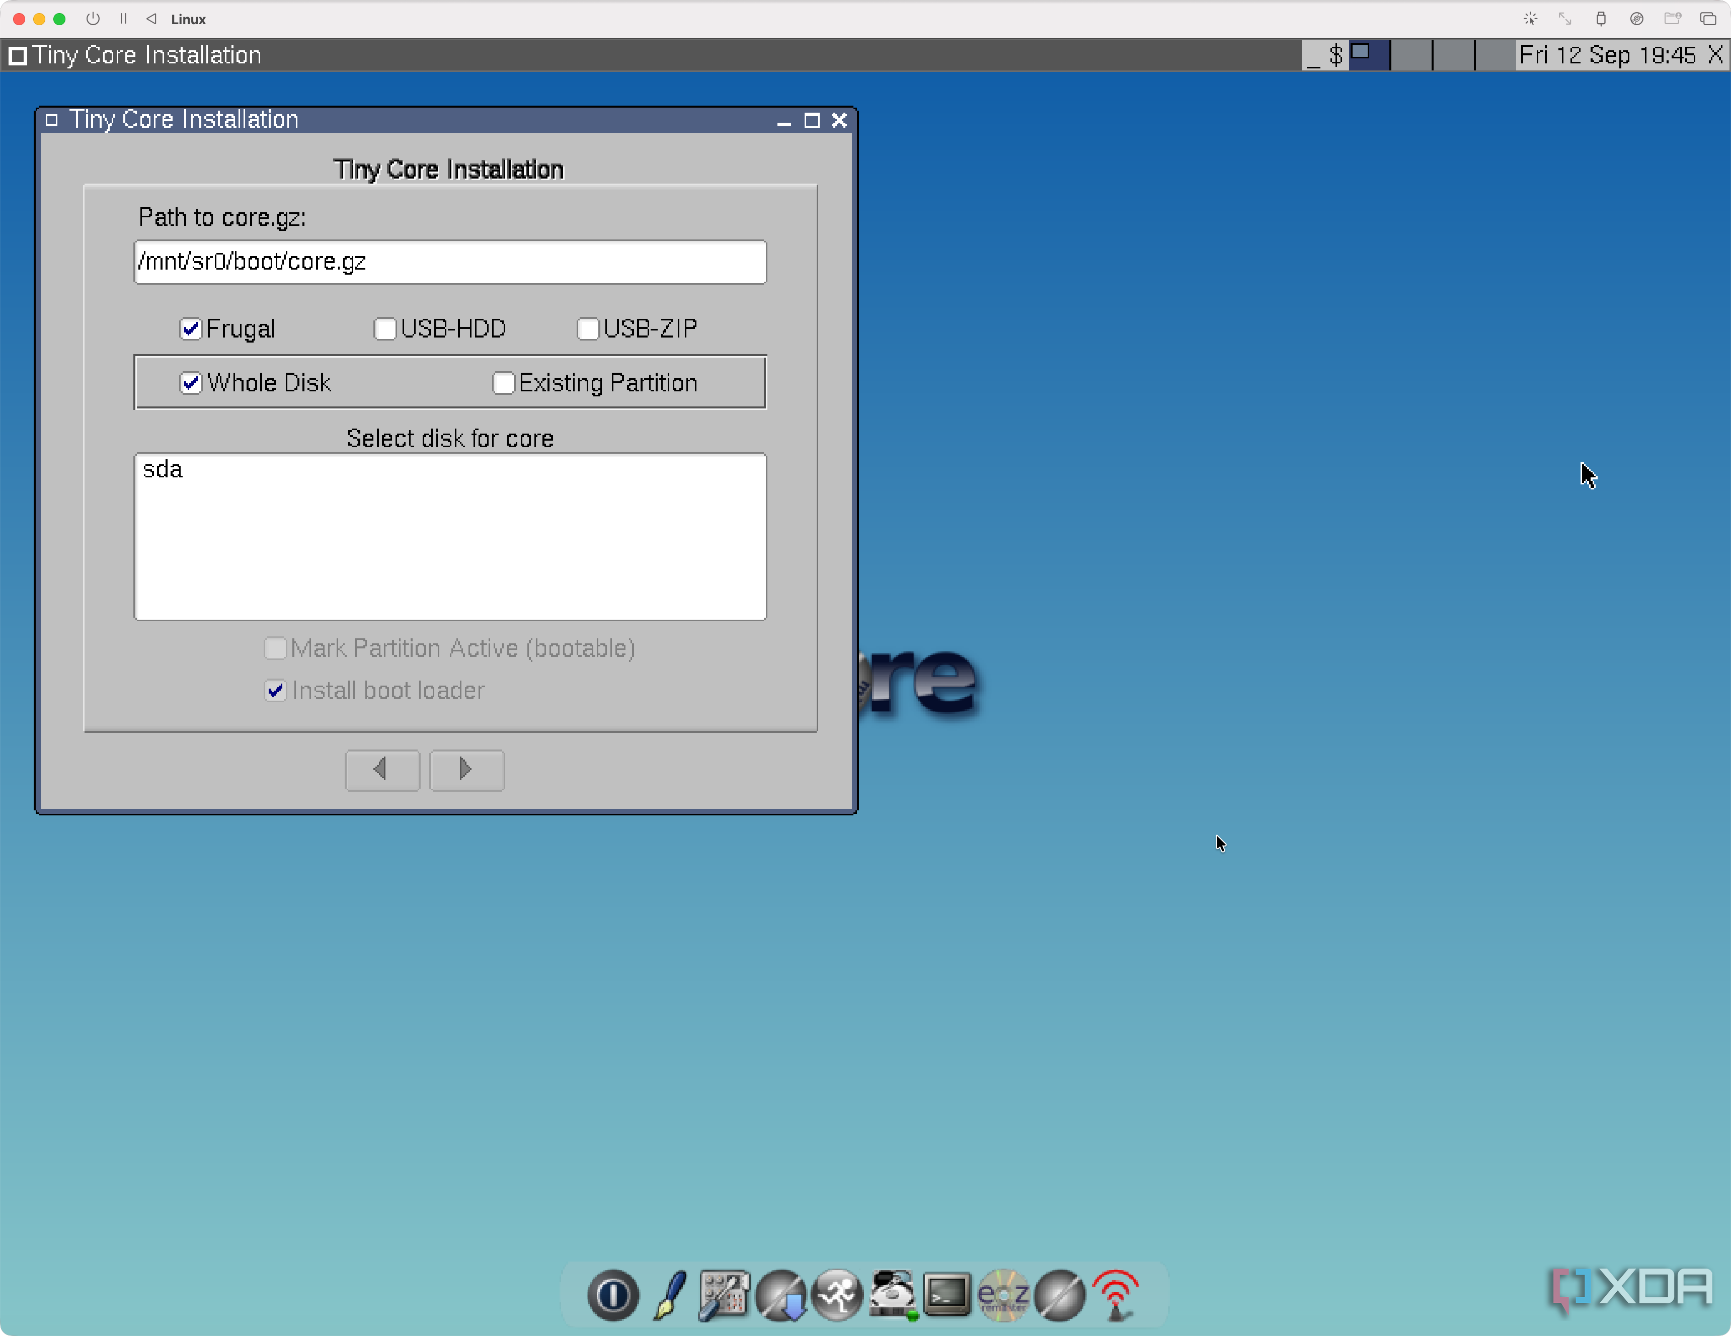1731x1336 pixels.
Task: Open the Exit power icon in the dock
Action: pyautogui.click(x=613, y=1295)
